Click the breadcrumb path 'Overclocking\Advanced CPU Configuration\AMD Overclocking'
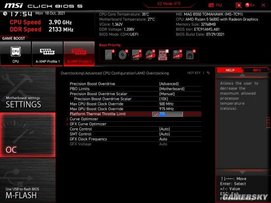 115,73
